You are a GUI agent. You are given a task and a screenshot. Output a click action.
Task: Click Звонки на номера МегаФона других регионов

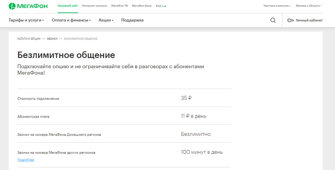coord(56,153)
